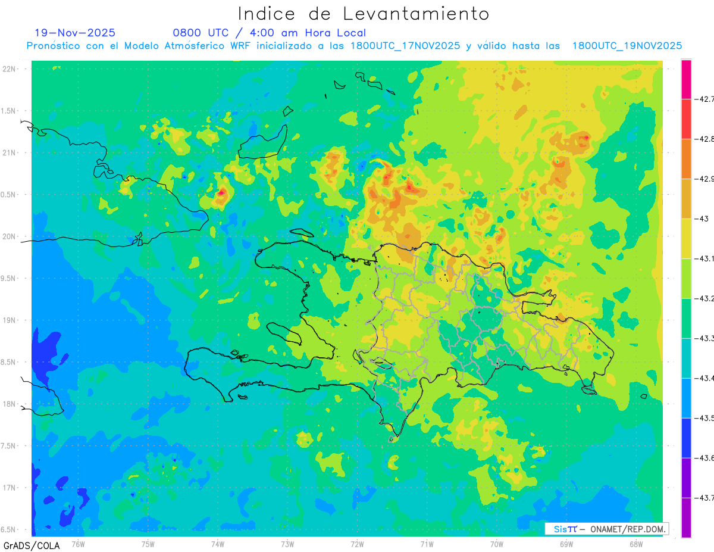
Task: Click the '0800 UTC / 4:00 am Hora Local' label
Action: (x=269, y=33)
